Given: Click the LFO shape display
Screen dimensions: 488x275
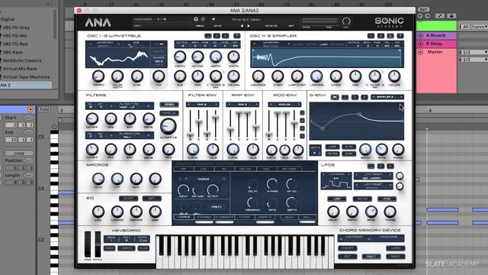Looking at the screenshot, I should (336, 181).
